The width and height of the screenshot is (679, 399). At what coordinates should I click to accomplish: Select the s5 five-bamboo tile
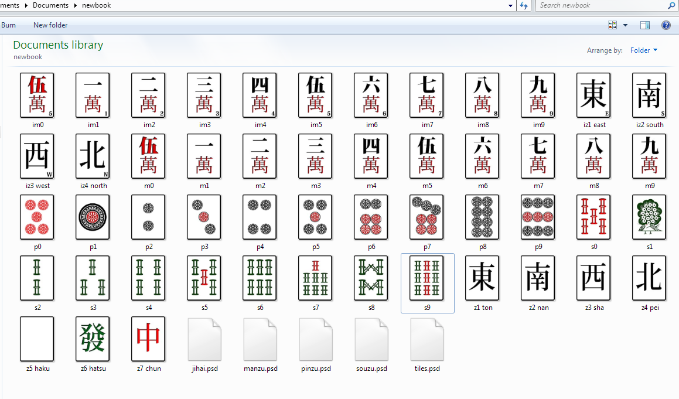tap(204, 278)
